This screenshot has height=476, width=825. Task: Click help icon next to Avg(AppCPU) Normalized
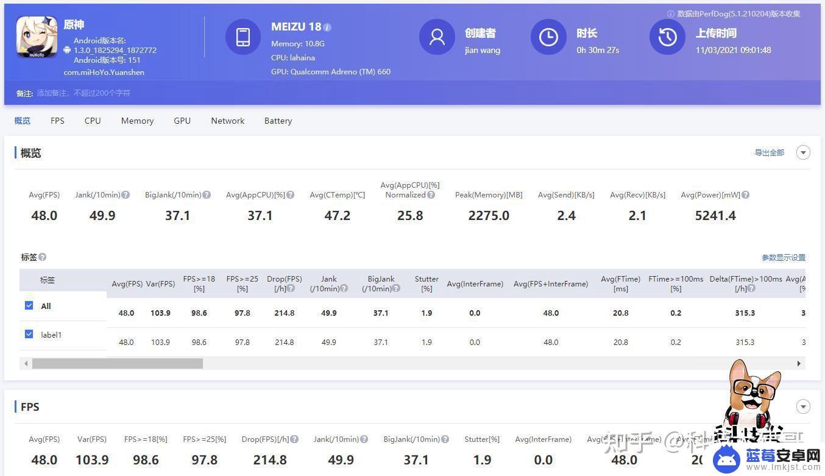pos(431,195)
